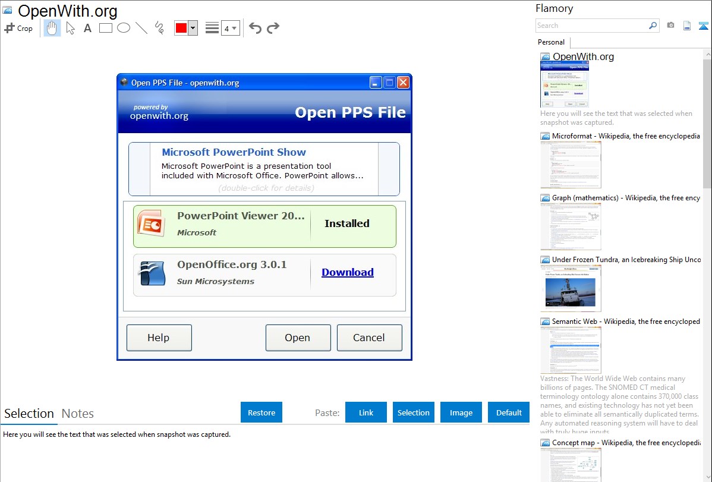Open the color picker dropdown arrow
The height and width of the screenshot is (482, 712).
tap(193, 28)
